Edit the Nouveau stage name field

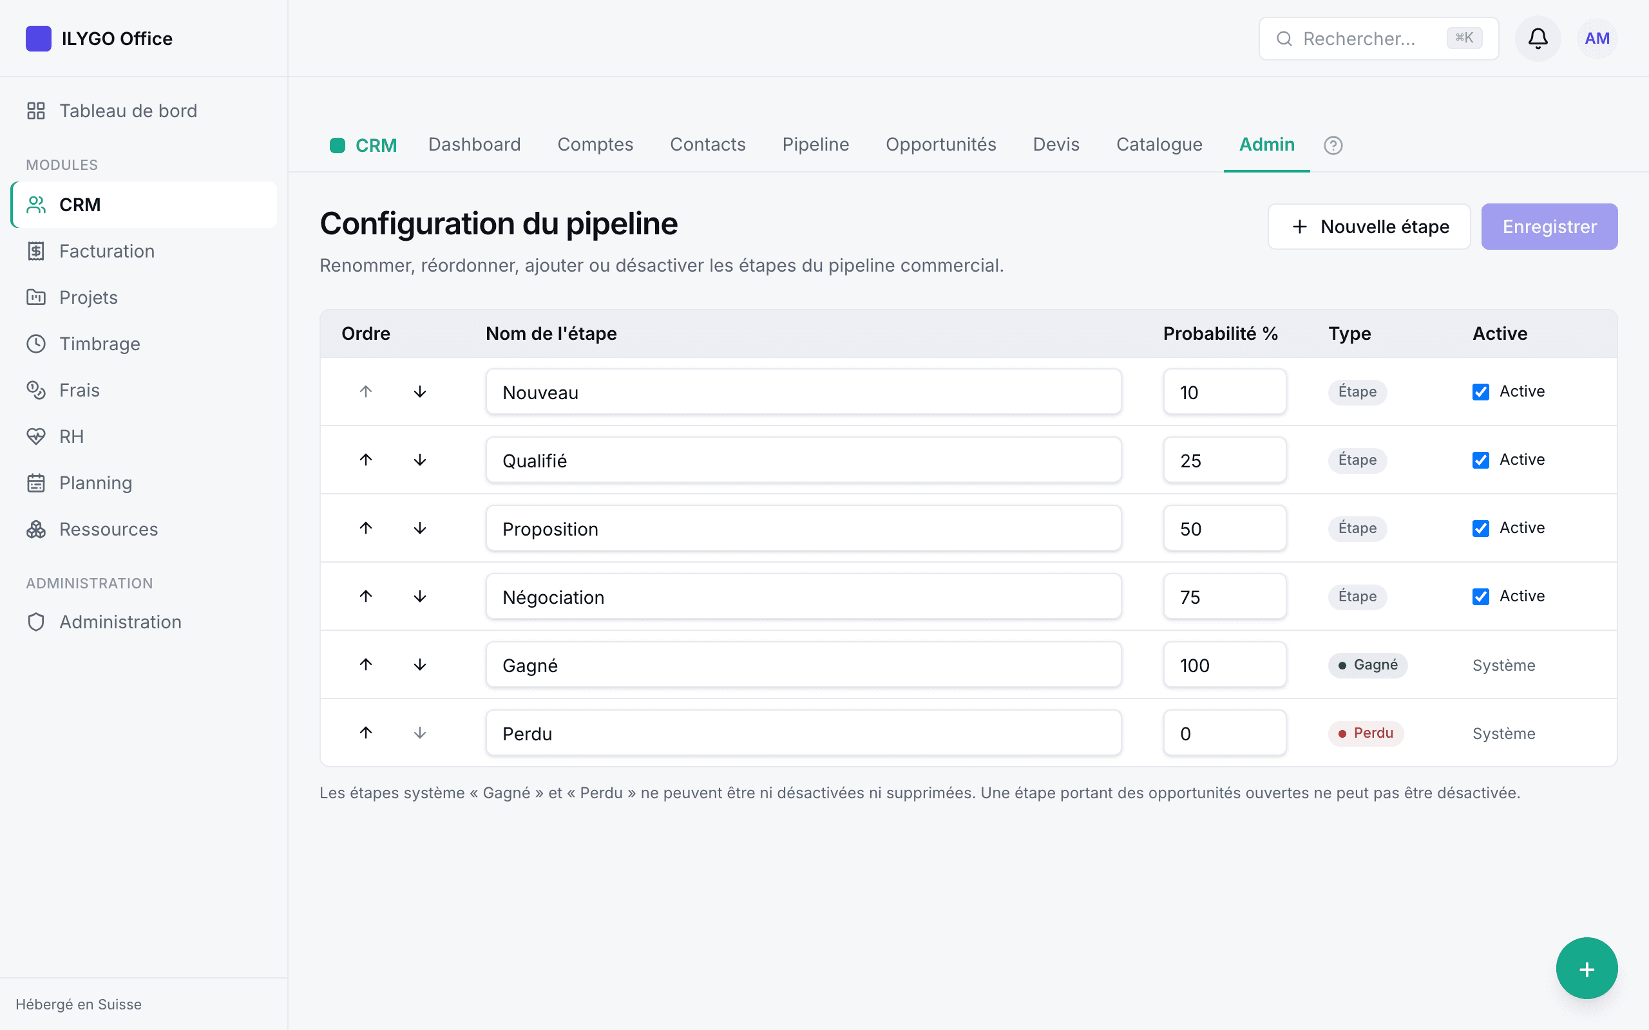coord(803,391)
